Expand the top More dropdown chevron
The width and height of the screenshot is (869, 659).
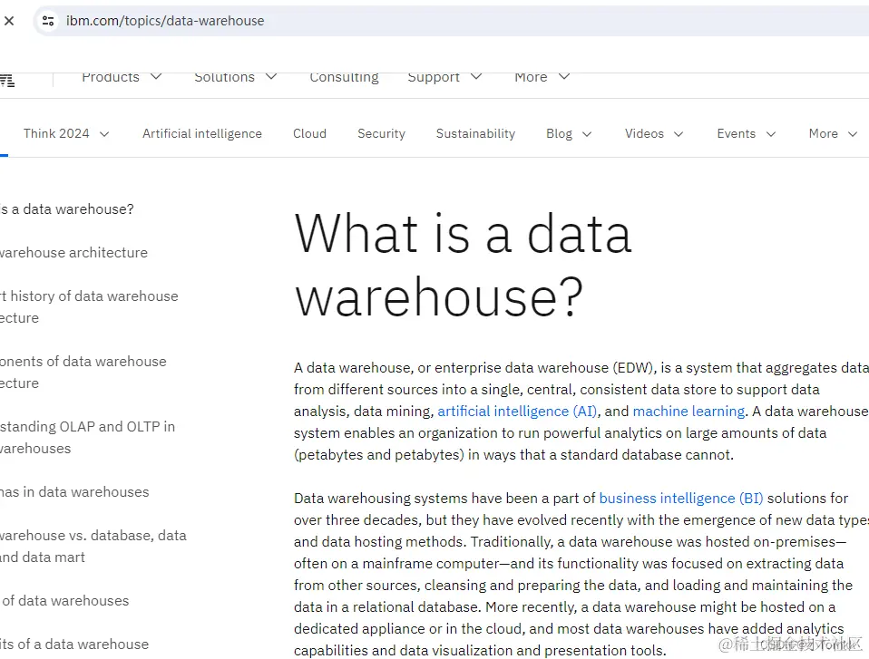(x=563, y=76)
